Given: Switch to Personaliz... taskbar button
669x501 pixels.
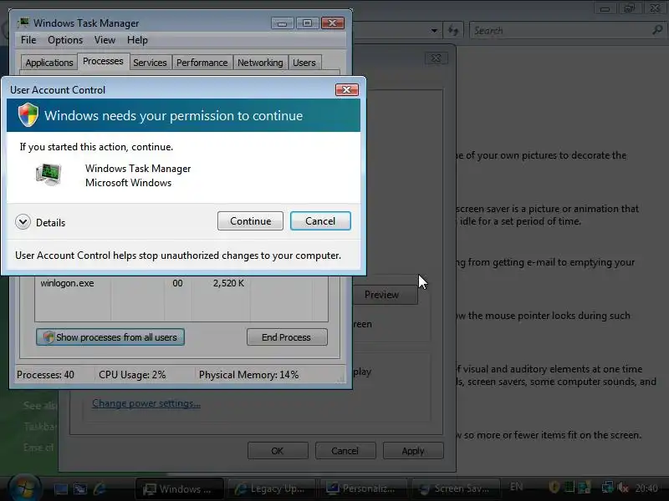Looking at the screenshot, I should pos(364,488).
